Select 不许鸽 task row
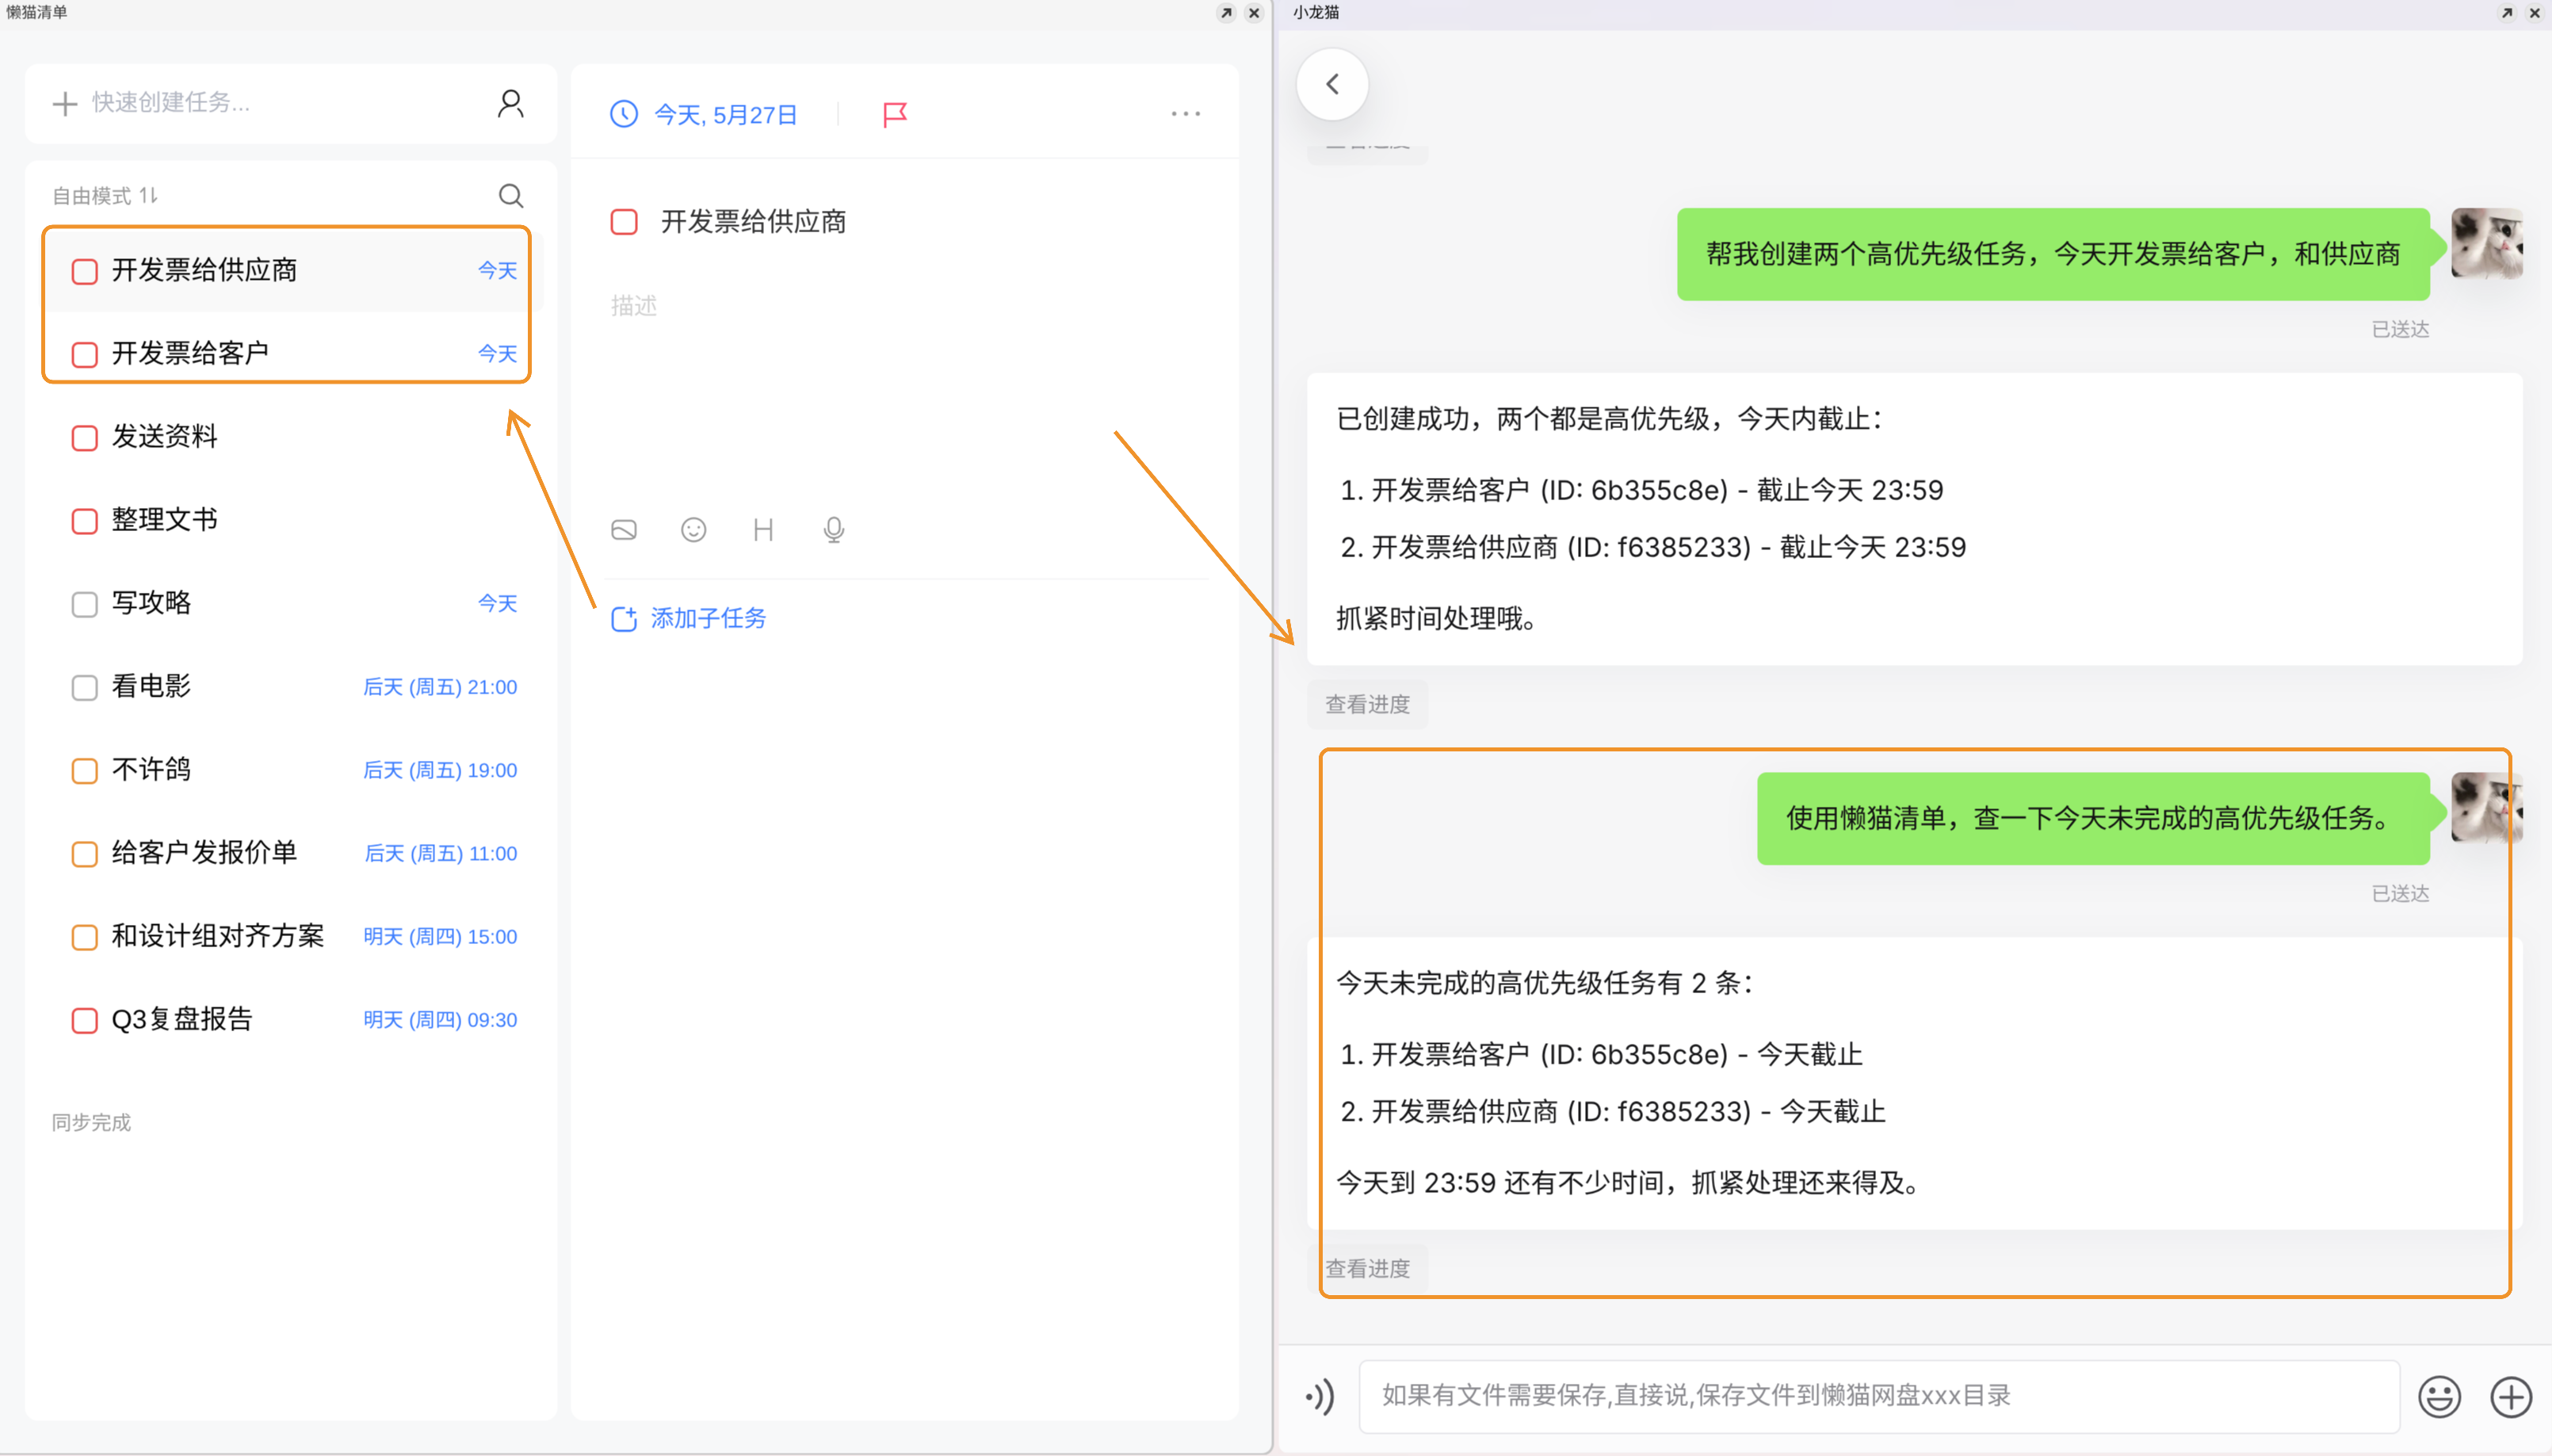This screenshot has height=1456, width=2552. pos(290,770)
